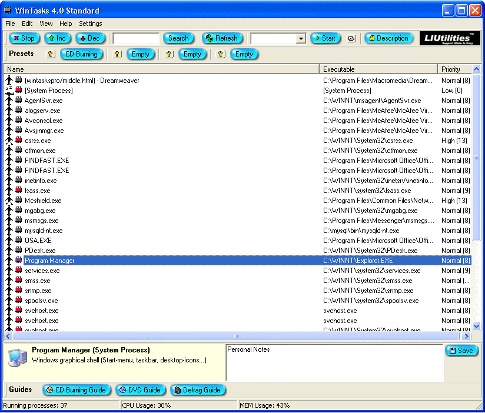Click the chip icon beside the Dreamweaver process
The height and width of the screenshot is (413, 485).
pos(19,80)
